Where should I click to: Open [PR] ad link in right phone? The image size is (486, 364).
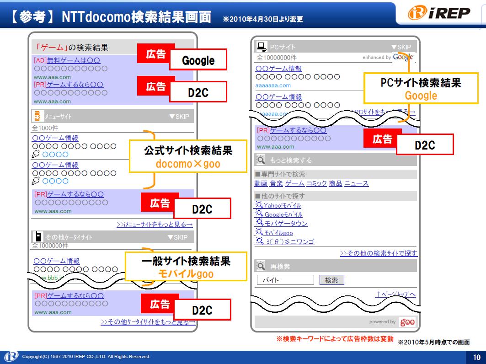pyautogui.click(x=292, y=130)
